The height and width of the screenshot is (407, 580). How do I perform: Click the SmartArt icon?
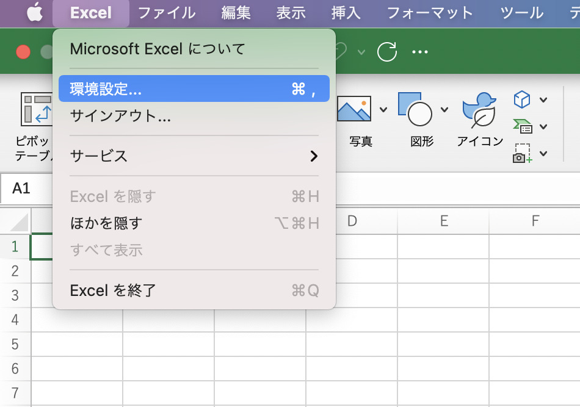pyautogui.click(x=522, y=126)
